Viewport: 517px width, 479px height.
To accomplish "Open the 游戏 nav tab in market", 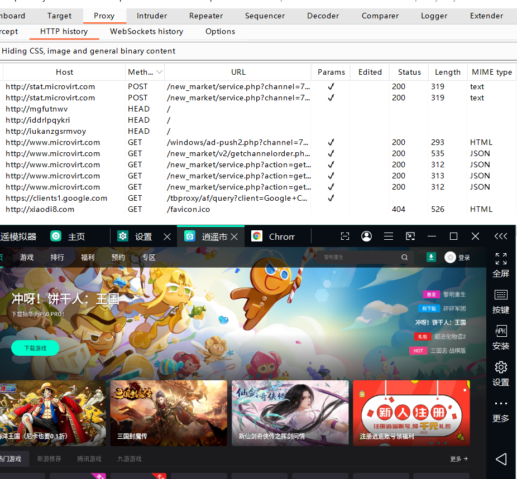I will [27, 257].
